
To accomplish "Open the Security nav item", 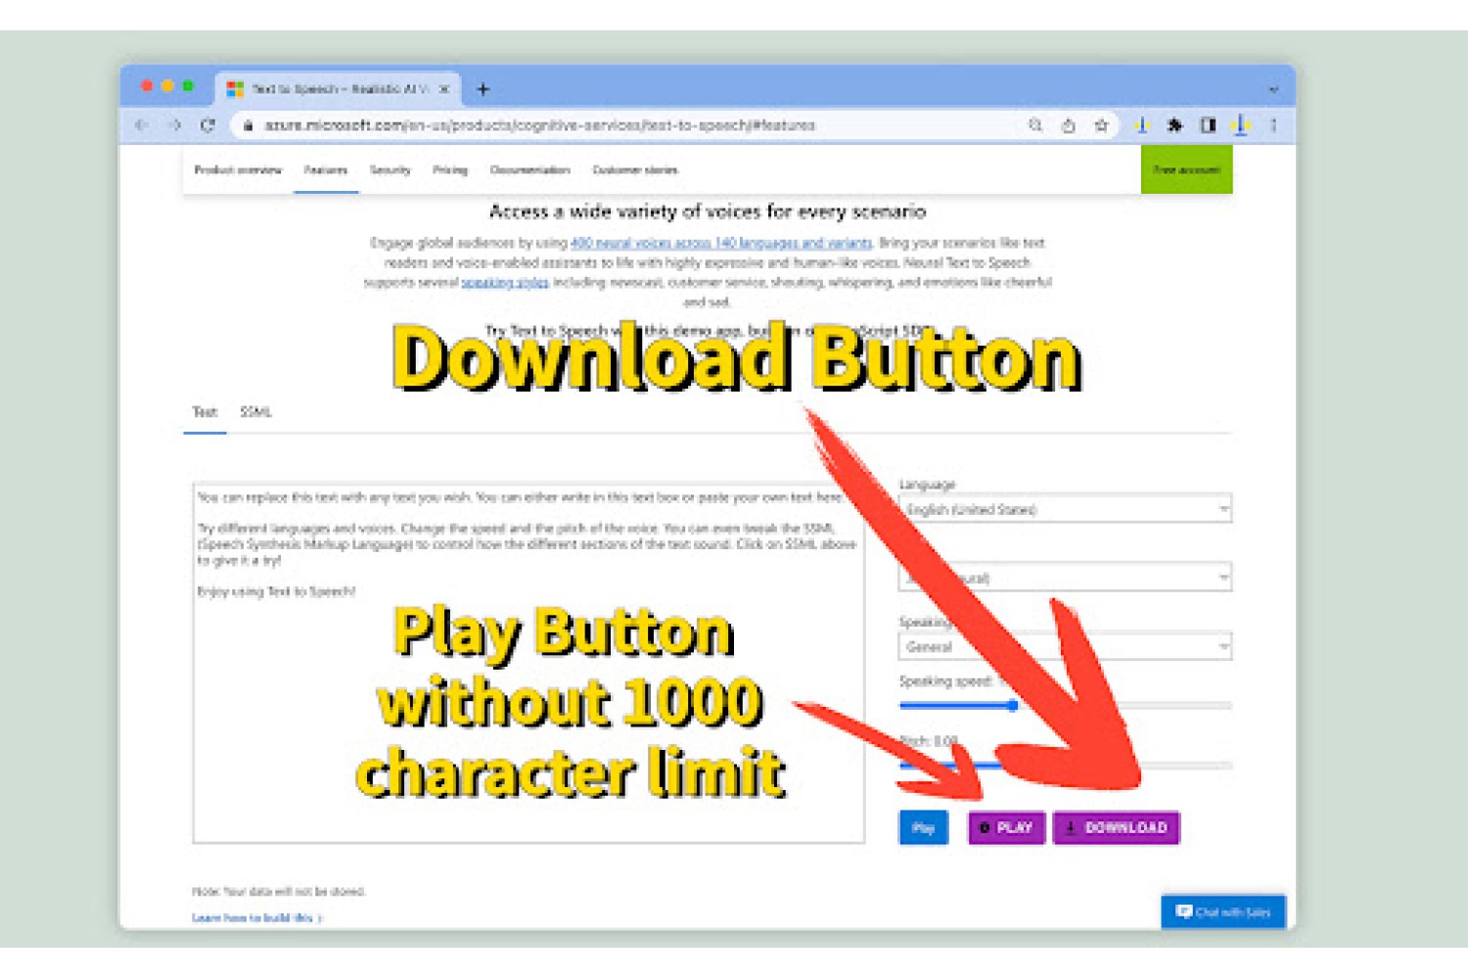I will point(390,170).
